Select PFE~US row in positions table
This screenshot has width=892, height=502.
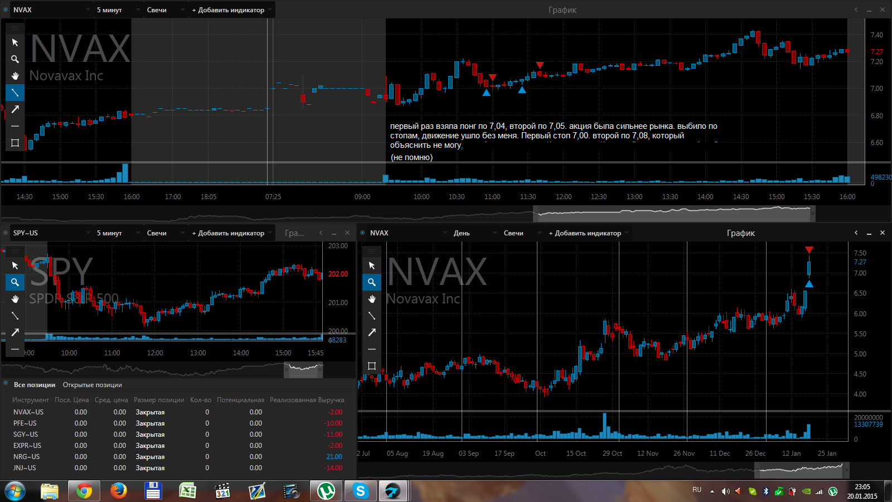point(178,423)
